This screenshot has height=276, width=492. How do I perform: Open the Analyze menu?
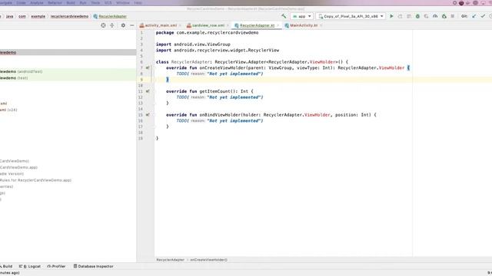click(x=37, y=3)
